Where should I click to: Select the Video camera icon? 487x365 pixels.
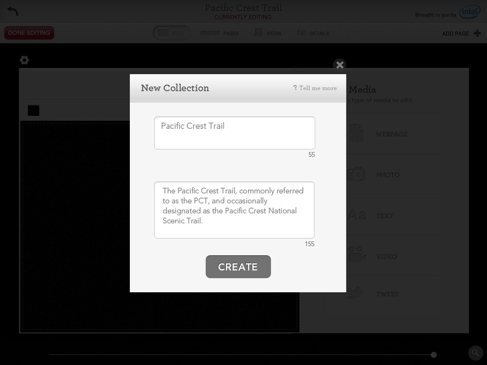[357, 255]
